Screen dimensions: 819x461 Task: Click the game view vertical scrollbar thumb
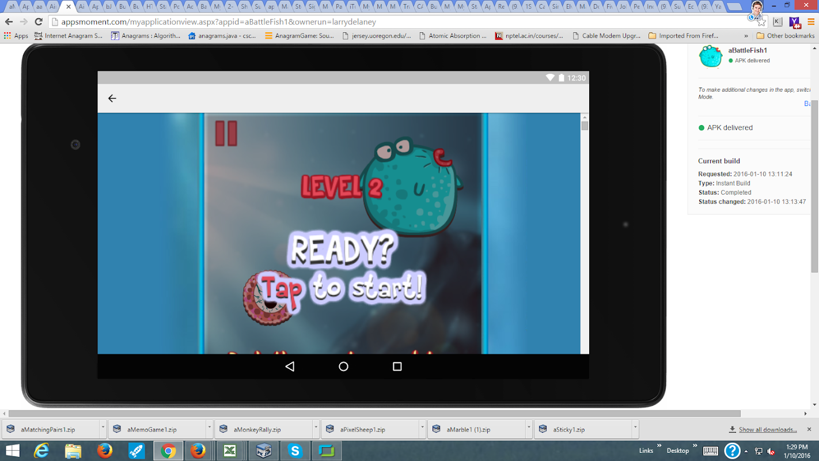point(585,126)
